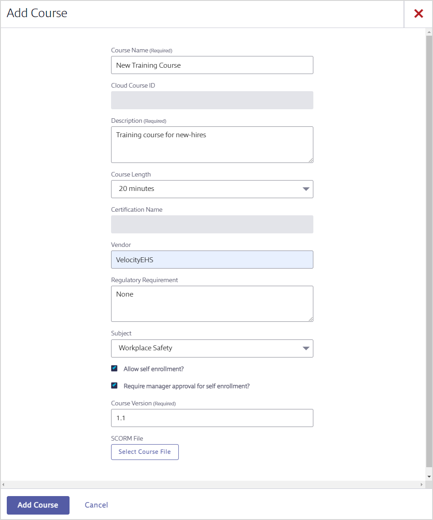
Task: Toggle Require manager approval checkbox
Action: click(x=114, y=385)
